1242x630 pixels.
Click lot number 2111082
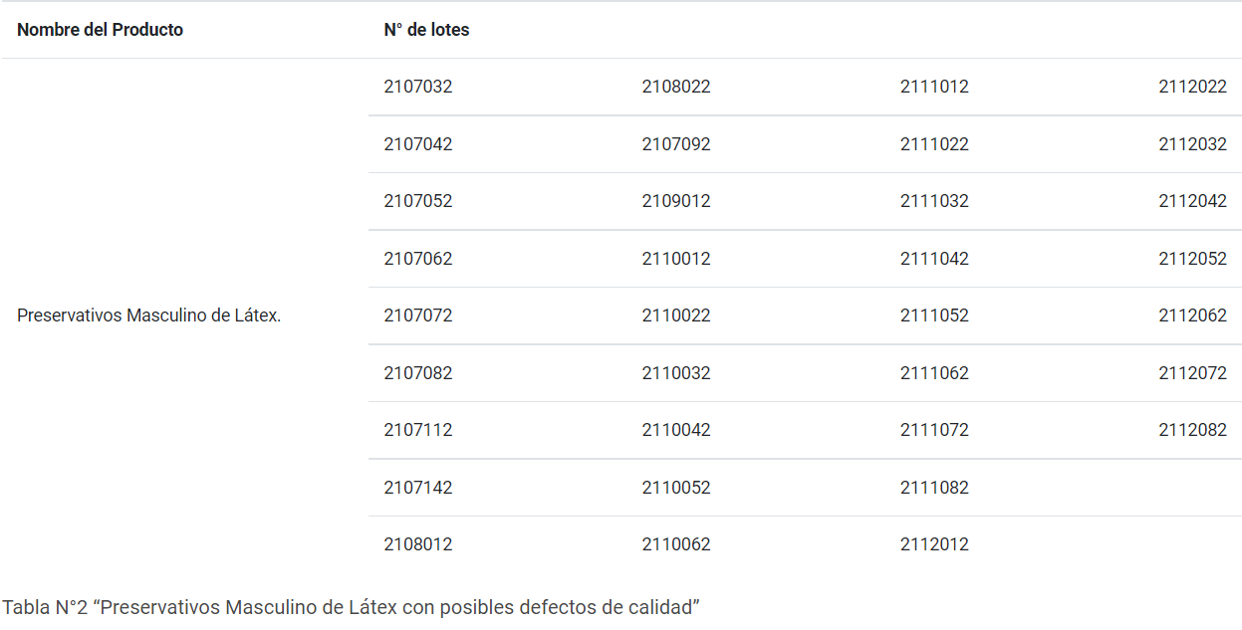click(x=934, y=488)
